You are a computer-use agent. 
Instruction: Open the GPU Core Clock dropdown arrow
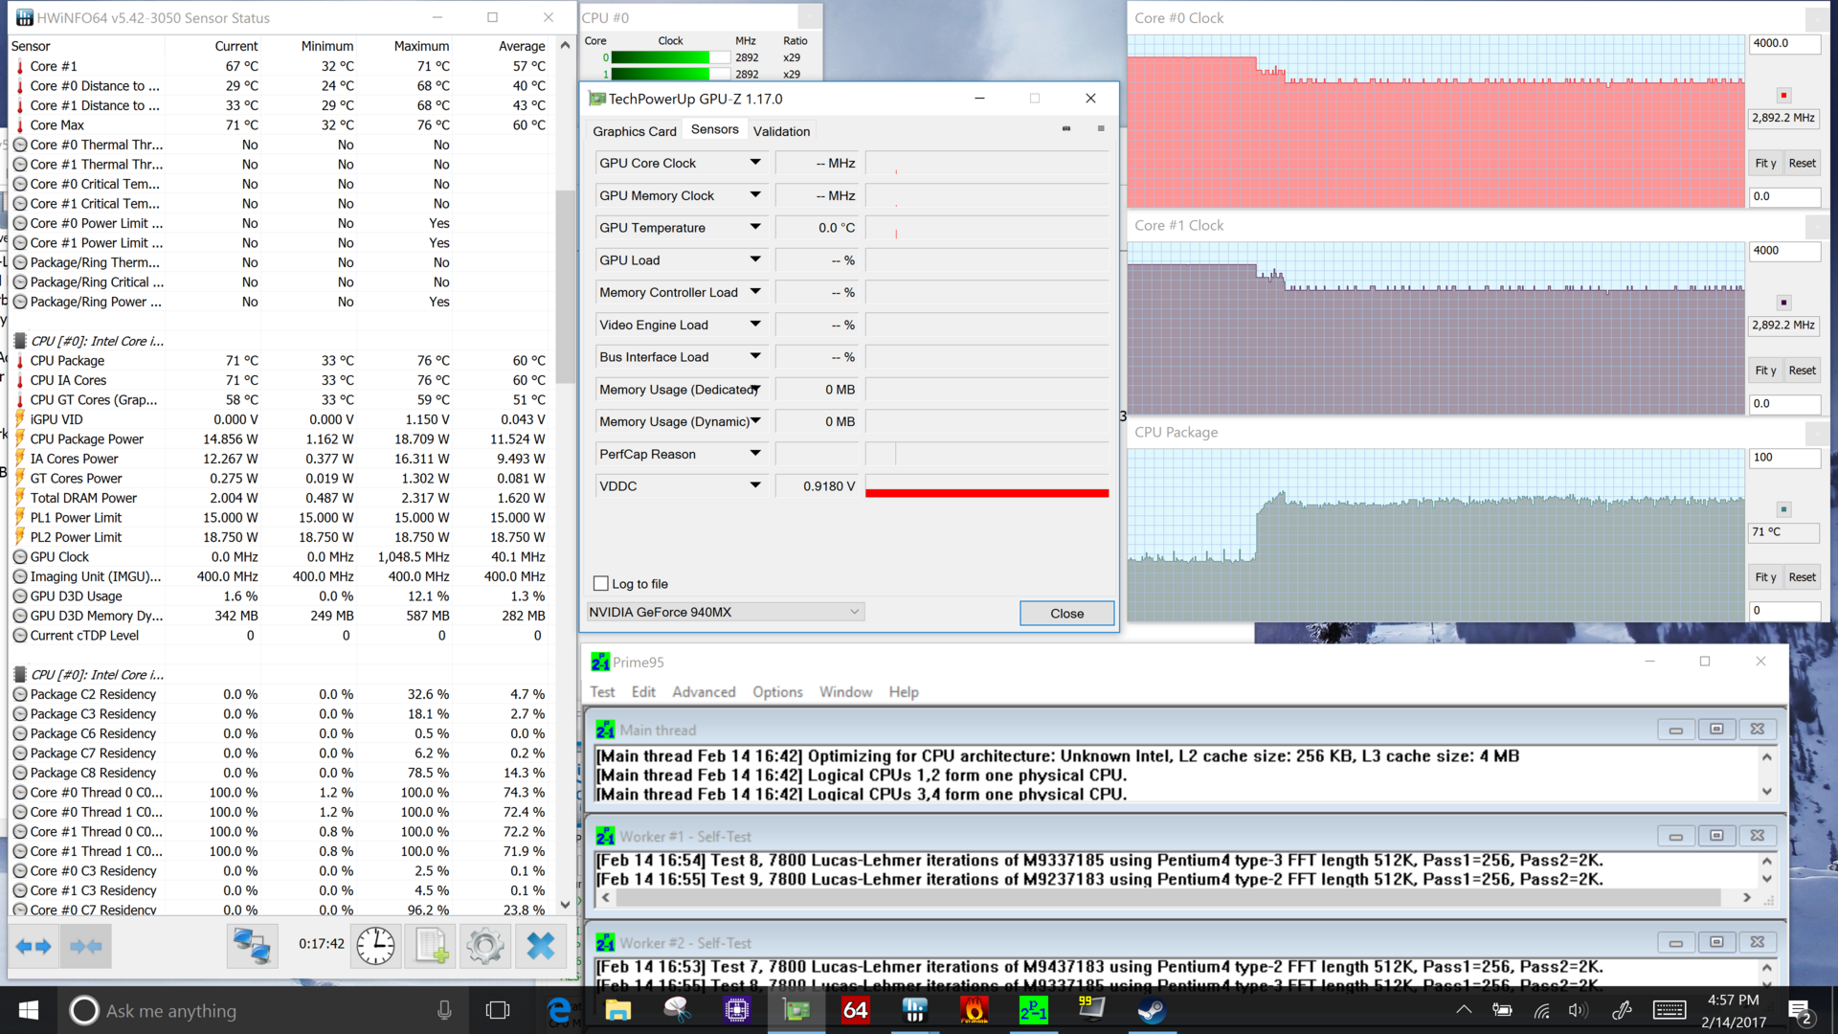[x=755, y=163]
